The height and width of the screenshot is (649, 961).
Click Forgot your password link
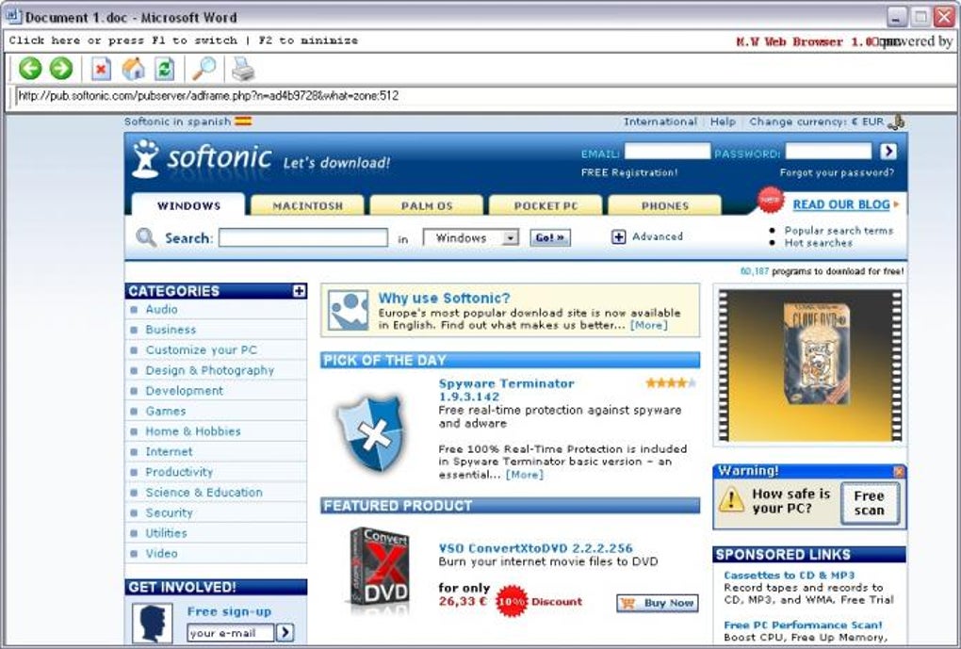pos(837,172)
